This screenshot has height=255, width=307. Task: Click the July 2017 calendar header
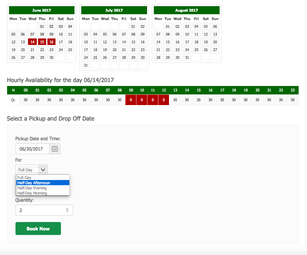point(114,10)
